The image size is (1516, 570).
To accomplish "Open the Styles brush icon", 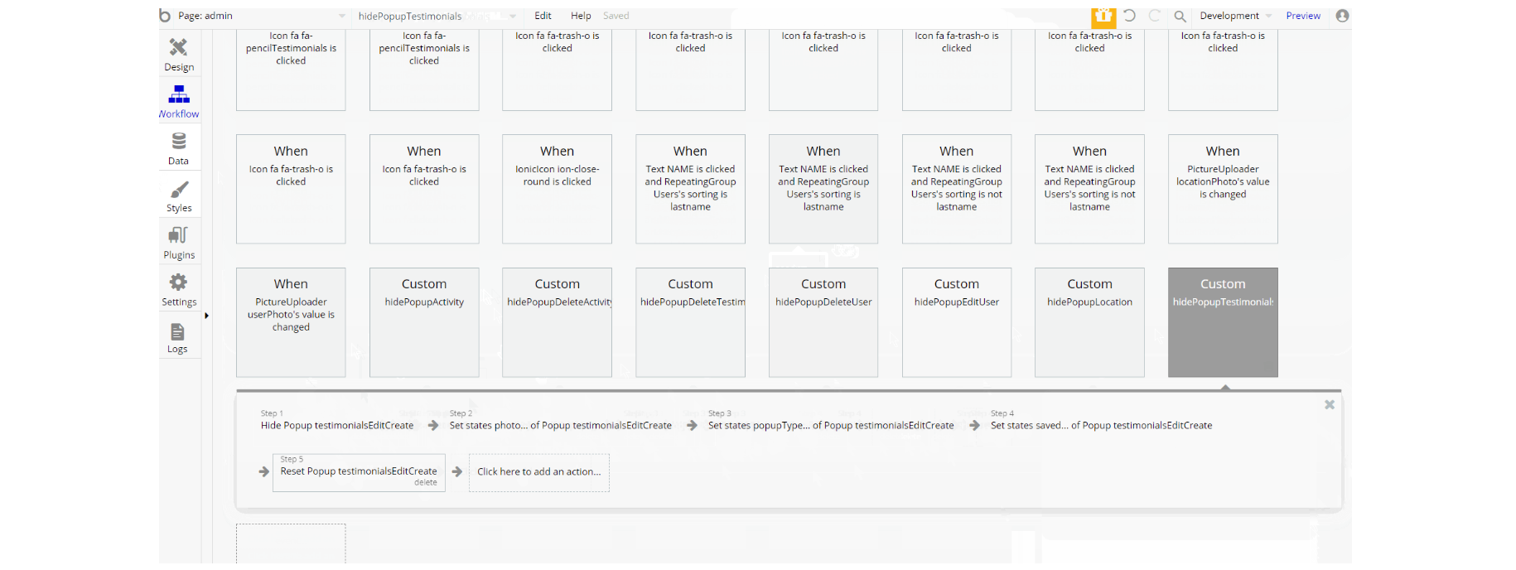I will coord(178,189).
